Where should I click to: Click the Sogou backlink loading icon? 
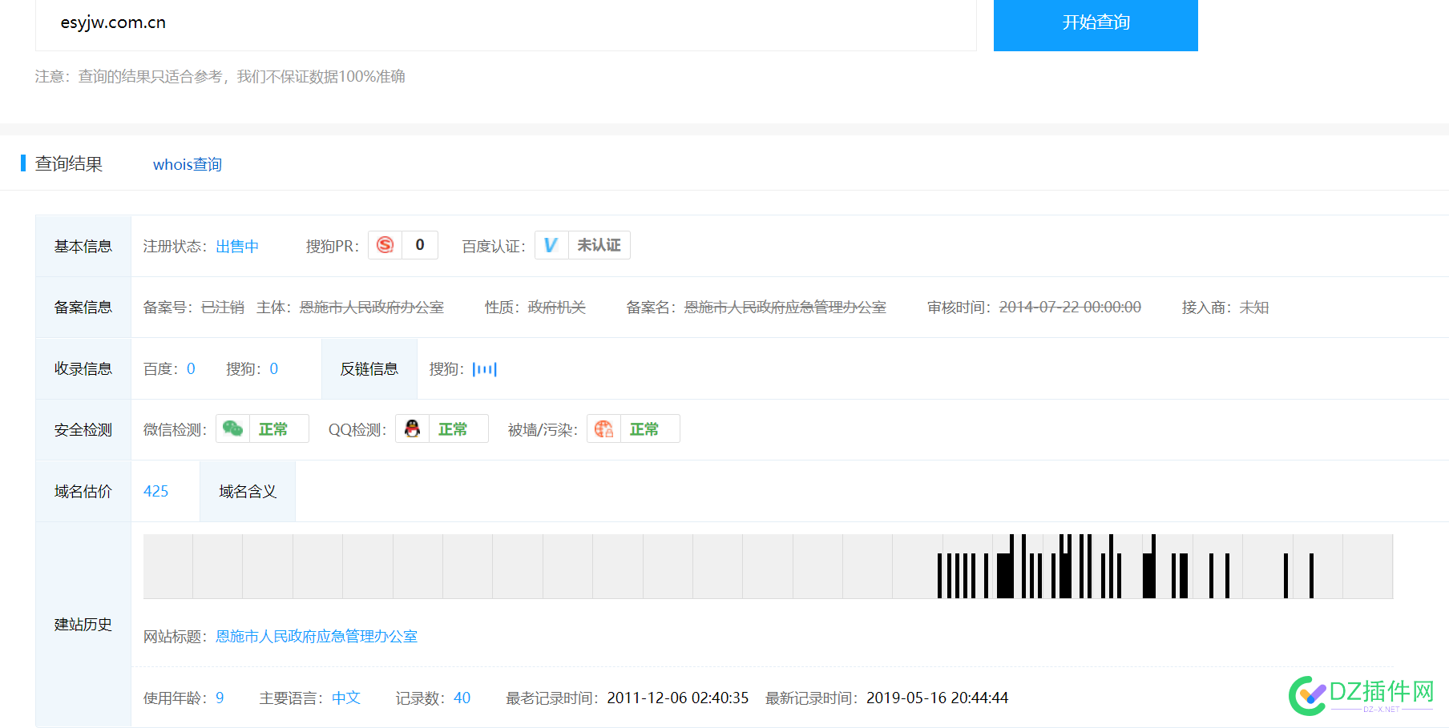pos(485,369)
